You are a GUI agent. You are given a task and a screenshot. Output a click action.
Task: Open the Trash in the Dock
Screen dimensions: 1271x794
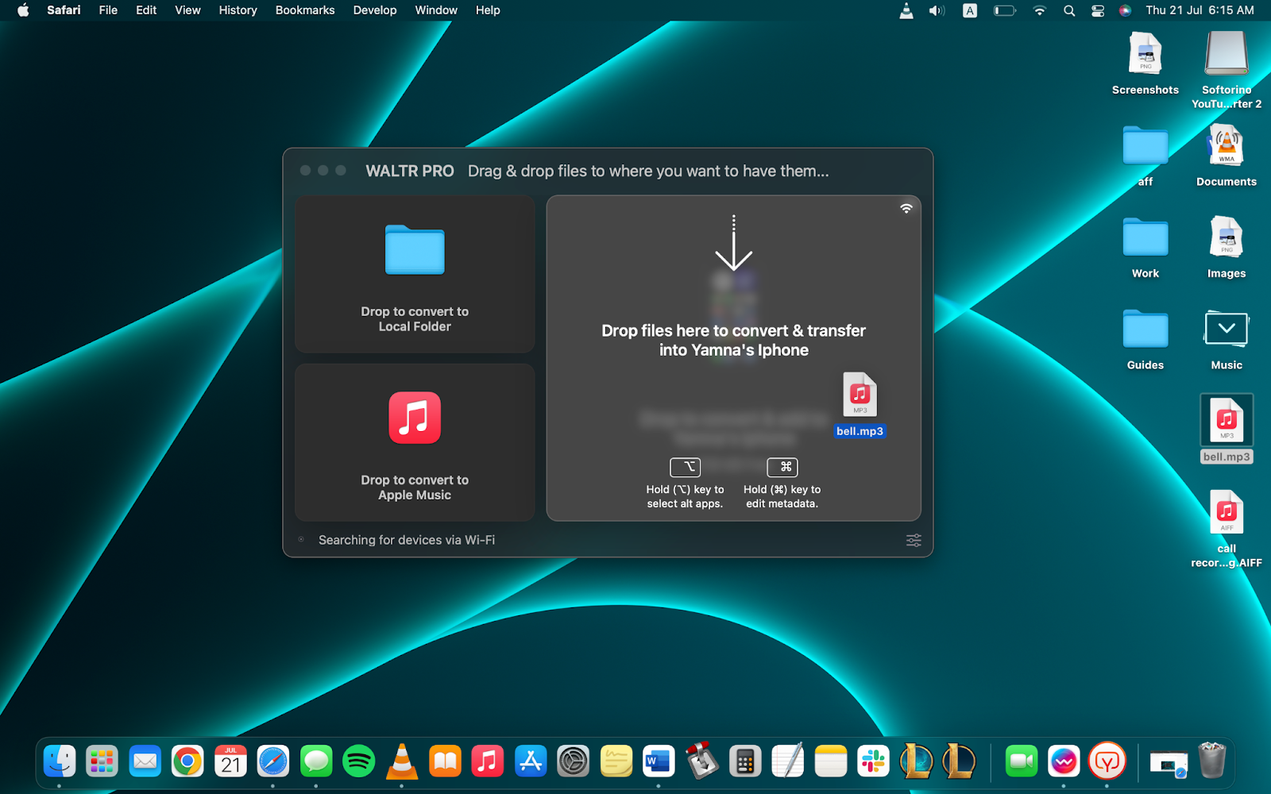tap(1212, 761)
